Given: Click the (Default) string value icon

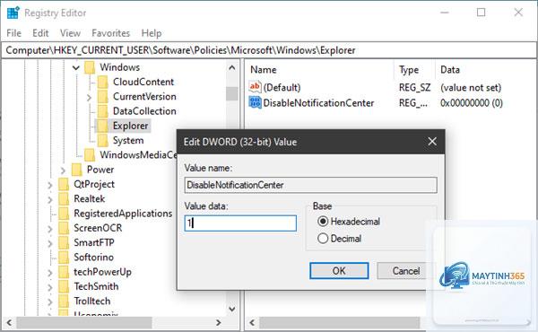Looking at the screenshot, I should point(255,87).
